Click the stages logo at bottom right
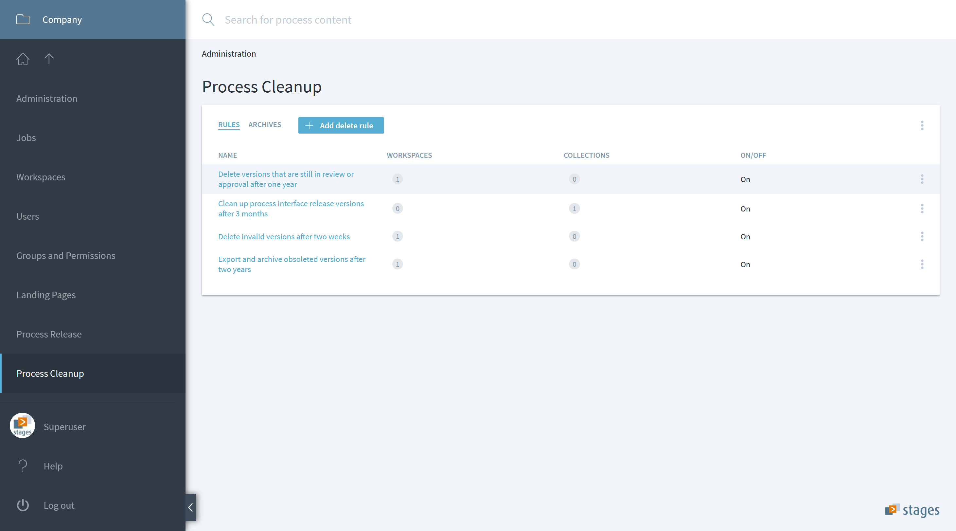956x531 pixels. click(x=912, y=510)
